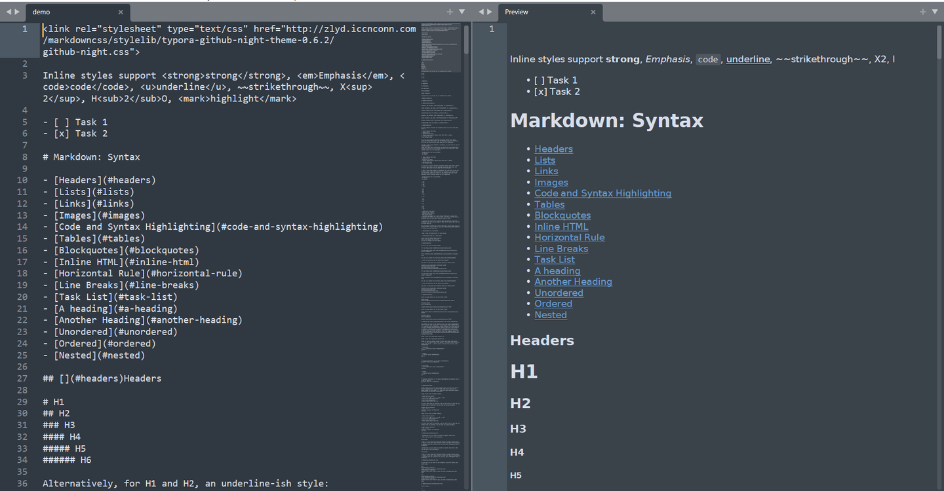Open the Headers link in the preview

pyautogui.click(x=553, y=149)
